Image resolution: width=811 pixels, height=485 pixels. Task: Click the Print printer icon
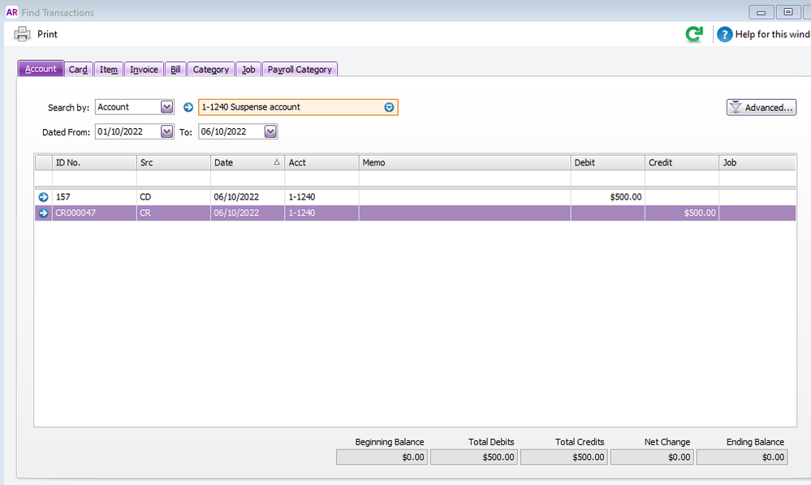tap(23, 34)
